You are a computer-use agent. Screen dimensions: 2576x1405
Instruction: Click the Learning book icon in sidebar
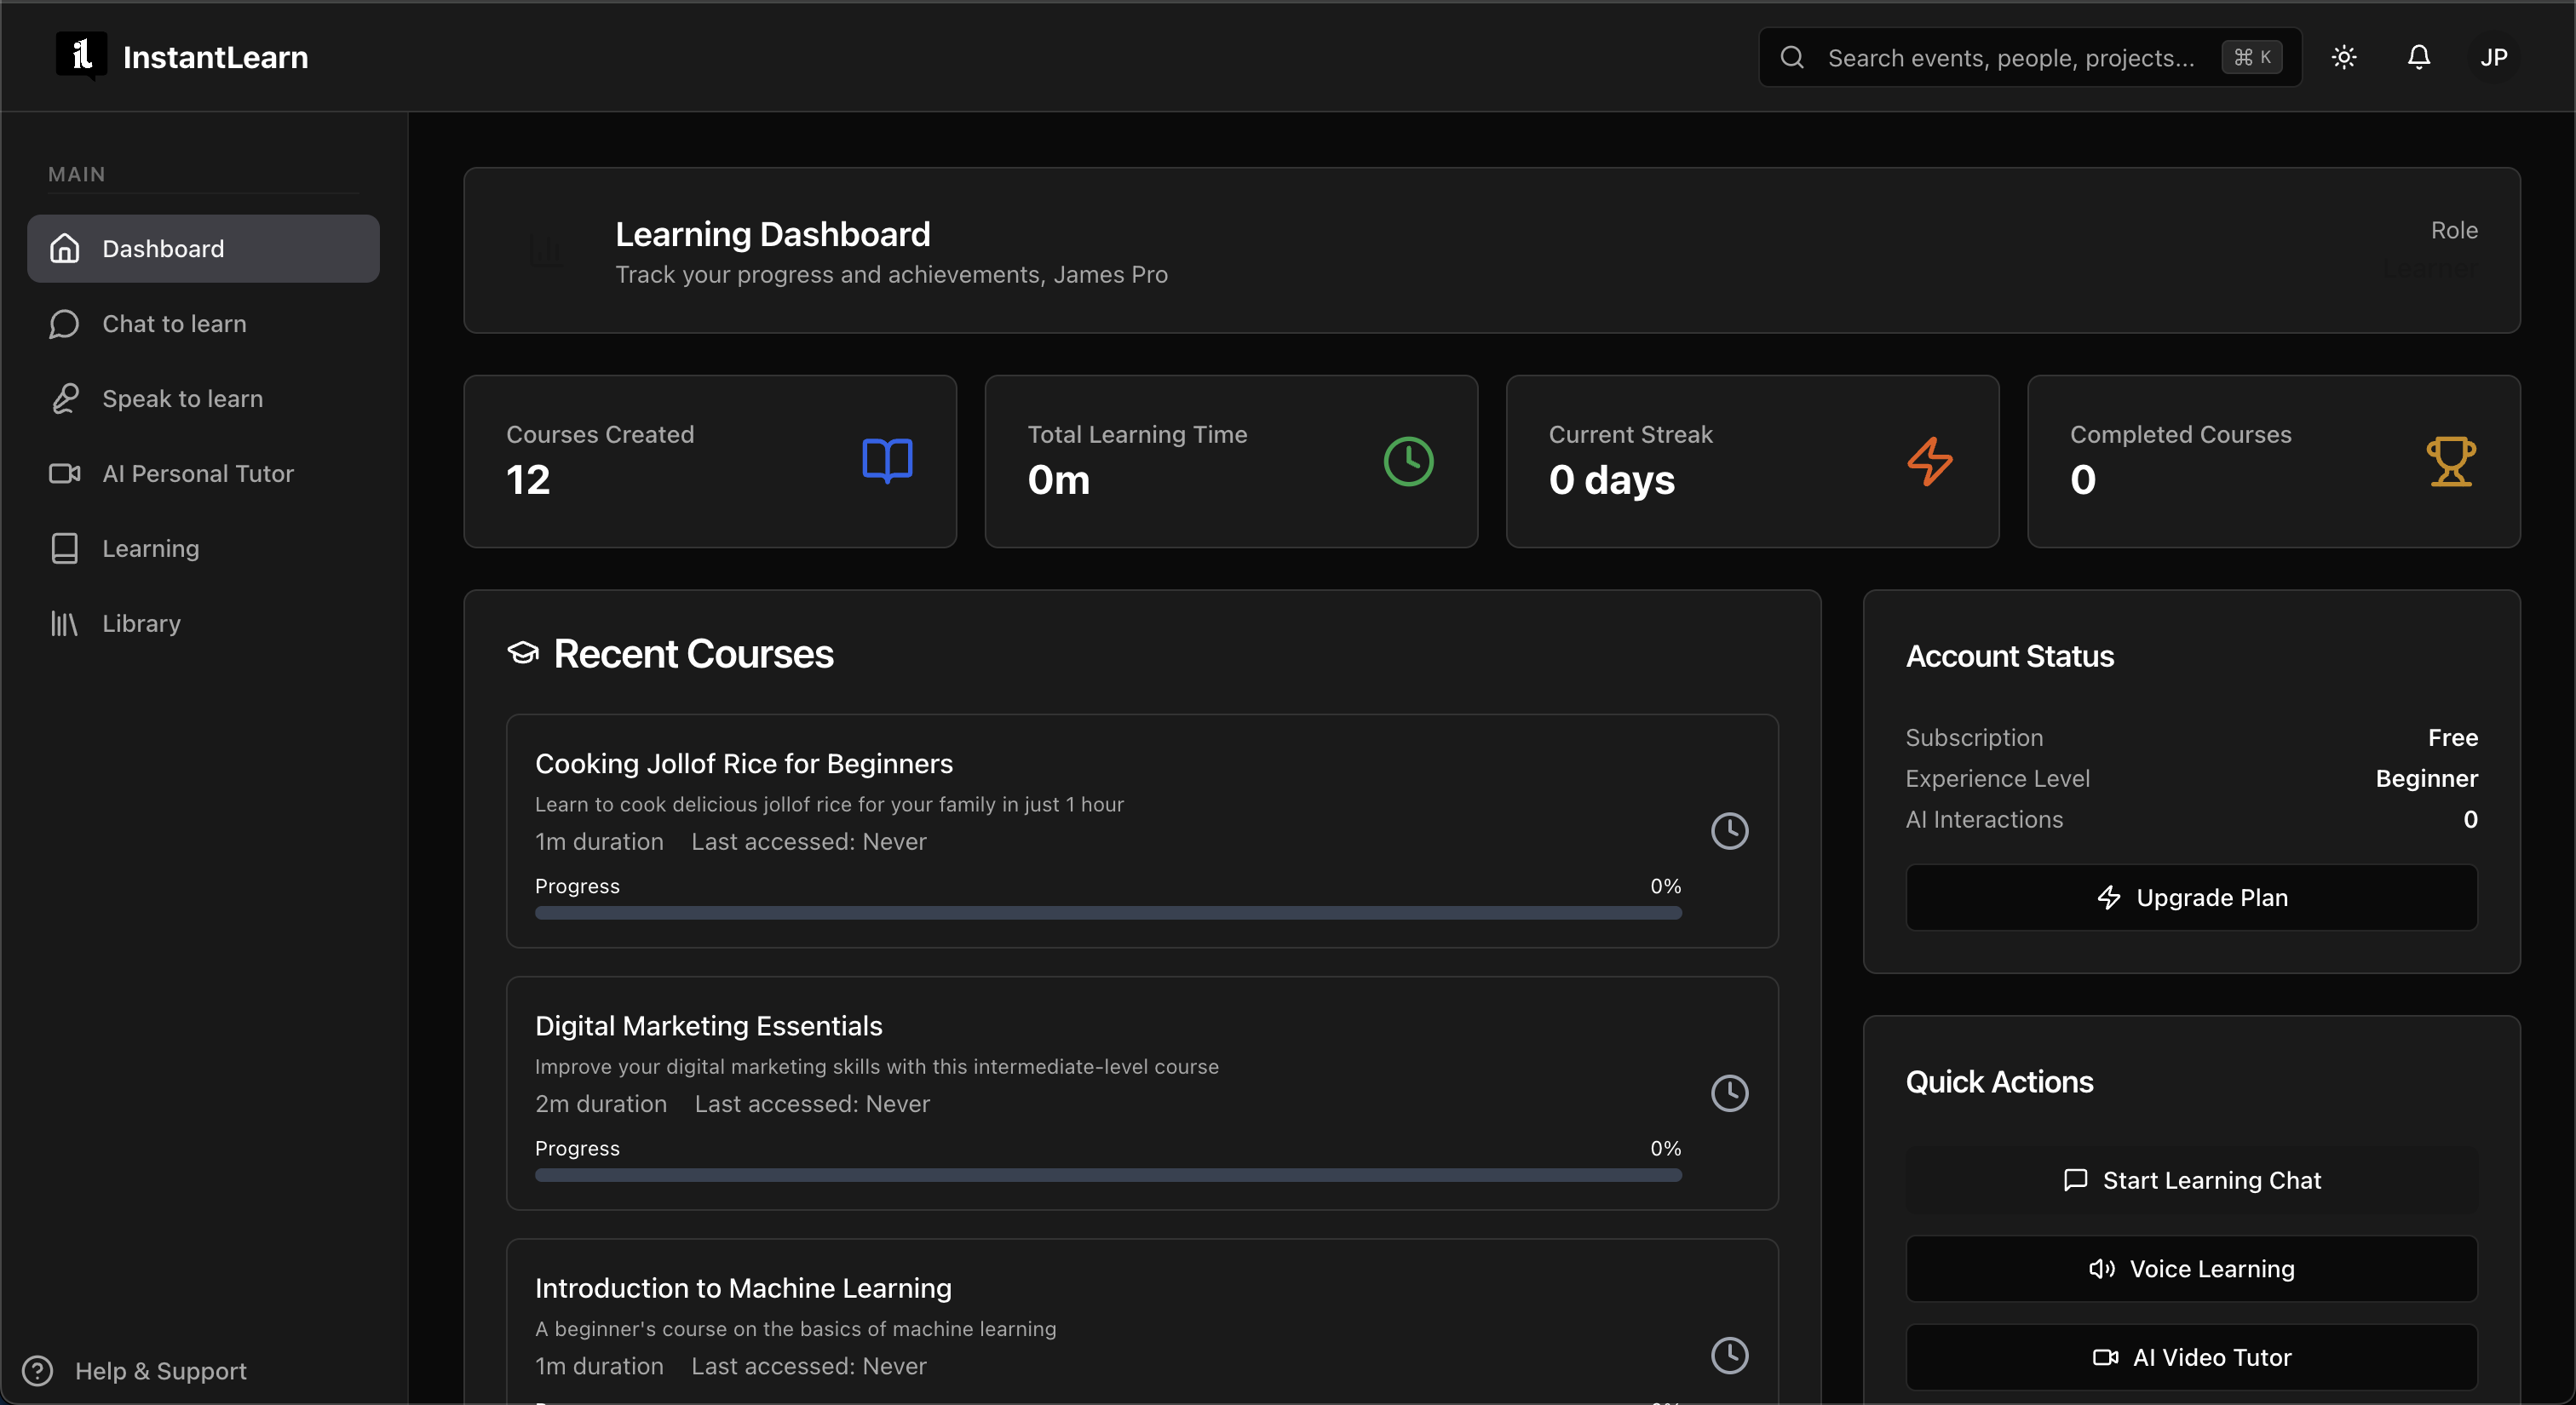pyautogui.click(x=65, y=548)
